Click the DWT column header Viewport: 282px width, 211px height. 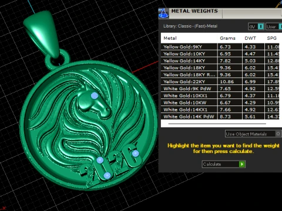pyautogui.click(x=250, y=38)
